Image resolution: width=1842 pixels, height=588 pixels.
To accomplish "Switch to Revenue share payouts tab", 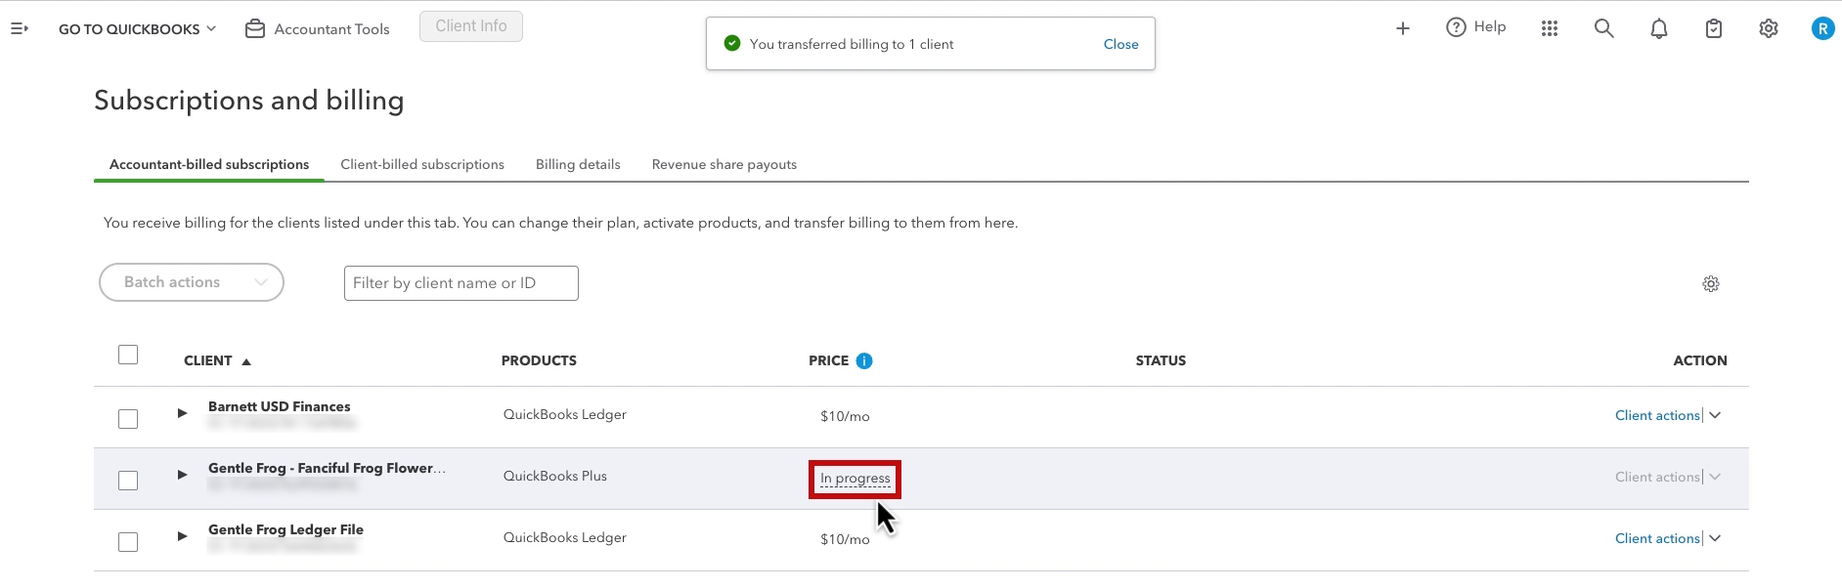I will pos(724,164).
